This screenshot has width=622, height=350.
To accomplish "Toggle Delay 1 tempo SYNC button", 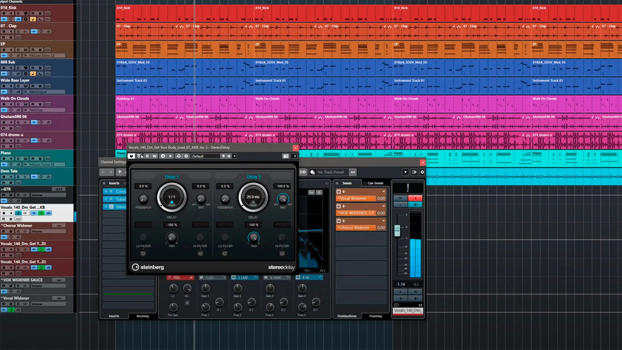I will pyautogui.click(x=172, y=203).
